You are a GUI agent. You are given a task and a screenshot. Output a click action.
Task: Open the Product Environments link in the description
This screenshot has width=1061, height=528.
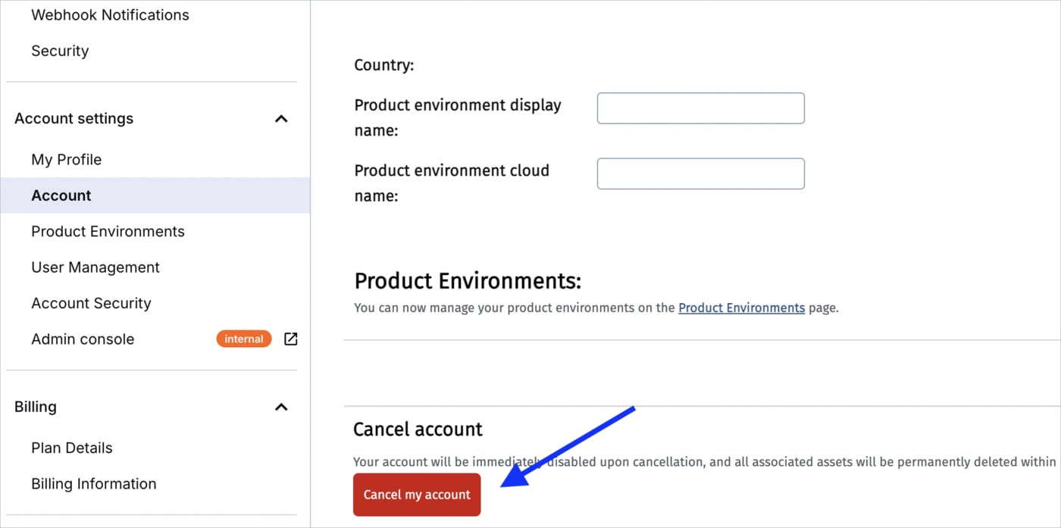(x=741, y=308)
